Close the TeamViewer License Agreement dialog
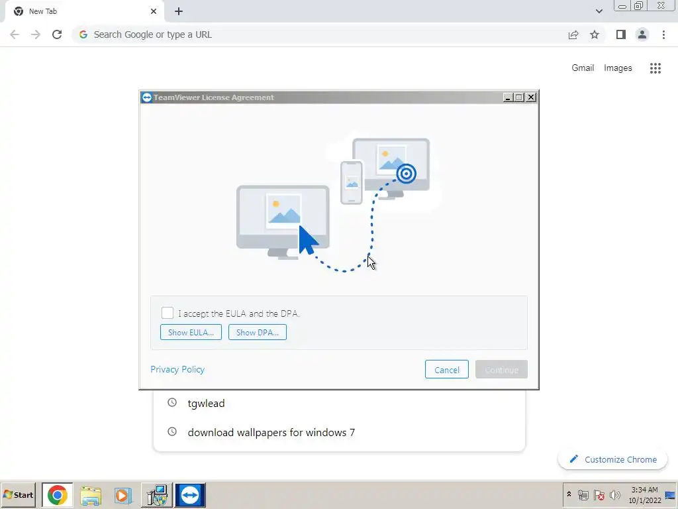This screenshot has height=509, width=678. pyautogui.click(x=531, y=97)
